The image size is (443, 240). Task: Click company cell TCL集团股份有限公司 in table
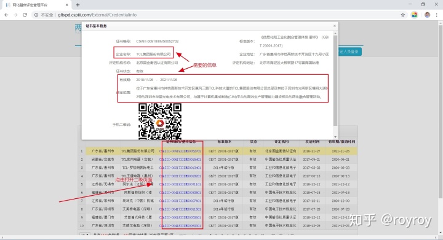point(138,151)
